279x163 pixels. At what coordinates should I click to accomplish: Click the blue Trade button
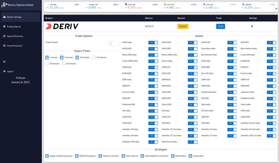pos(220,26)
